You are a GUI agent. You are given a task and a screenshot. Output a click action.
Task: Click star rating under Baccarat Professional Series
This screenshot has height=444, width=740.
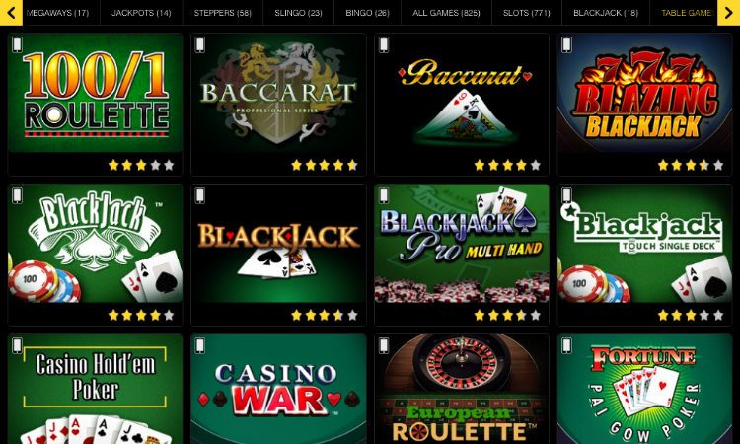325,165
